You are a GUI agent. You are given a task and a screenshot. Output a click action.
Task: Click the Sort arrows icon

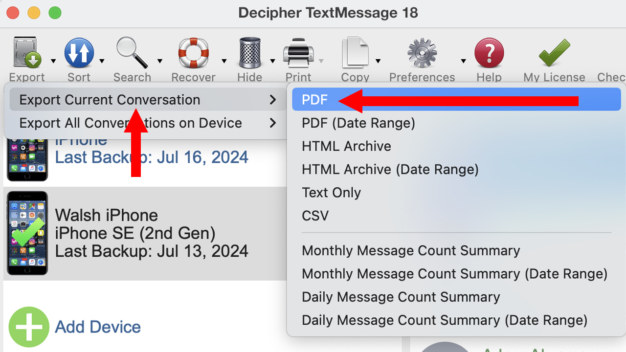tap(79, 53)
